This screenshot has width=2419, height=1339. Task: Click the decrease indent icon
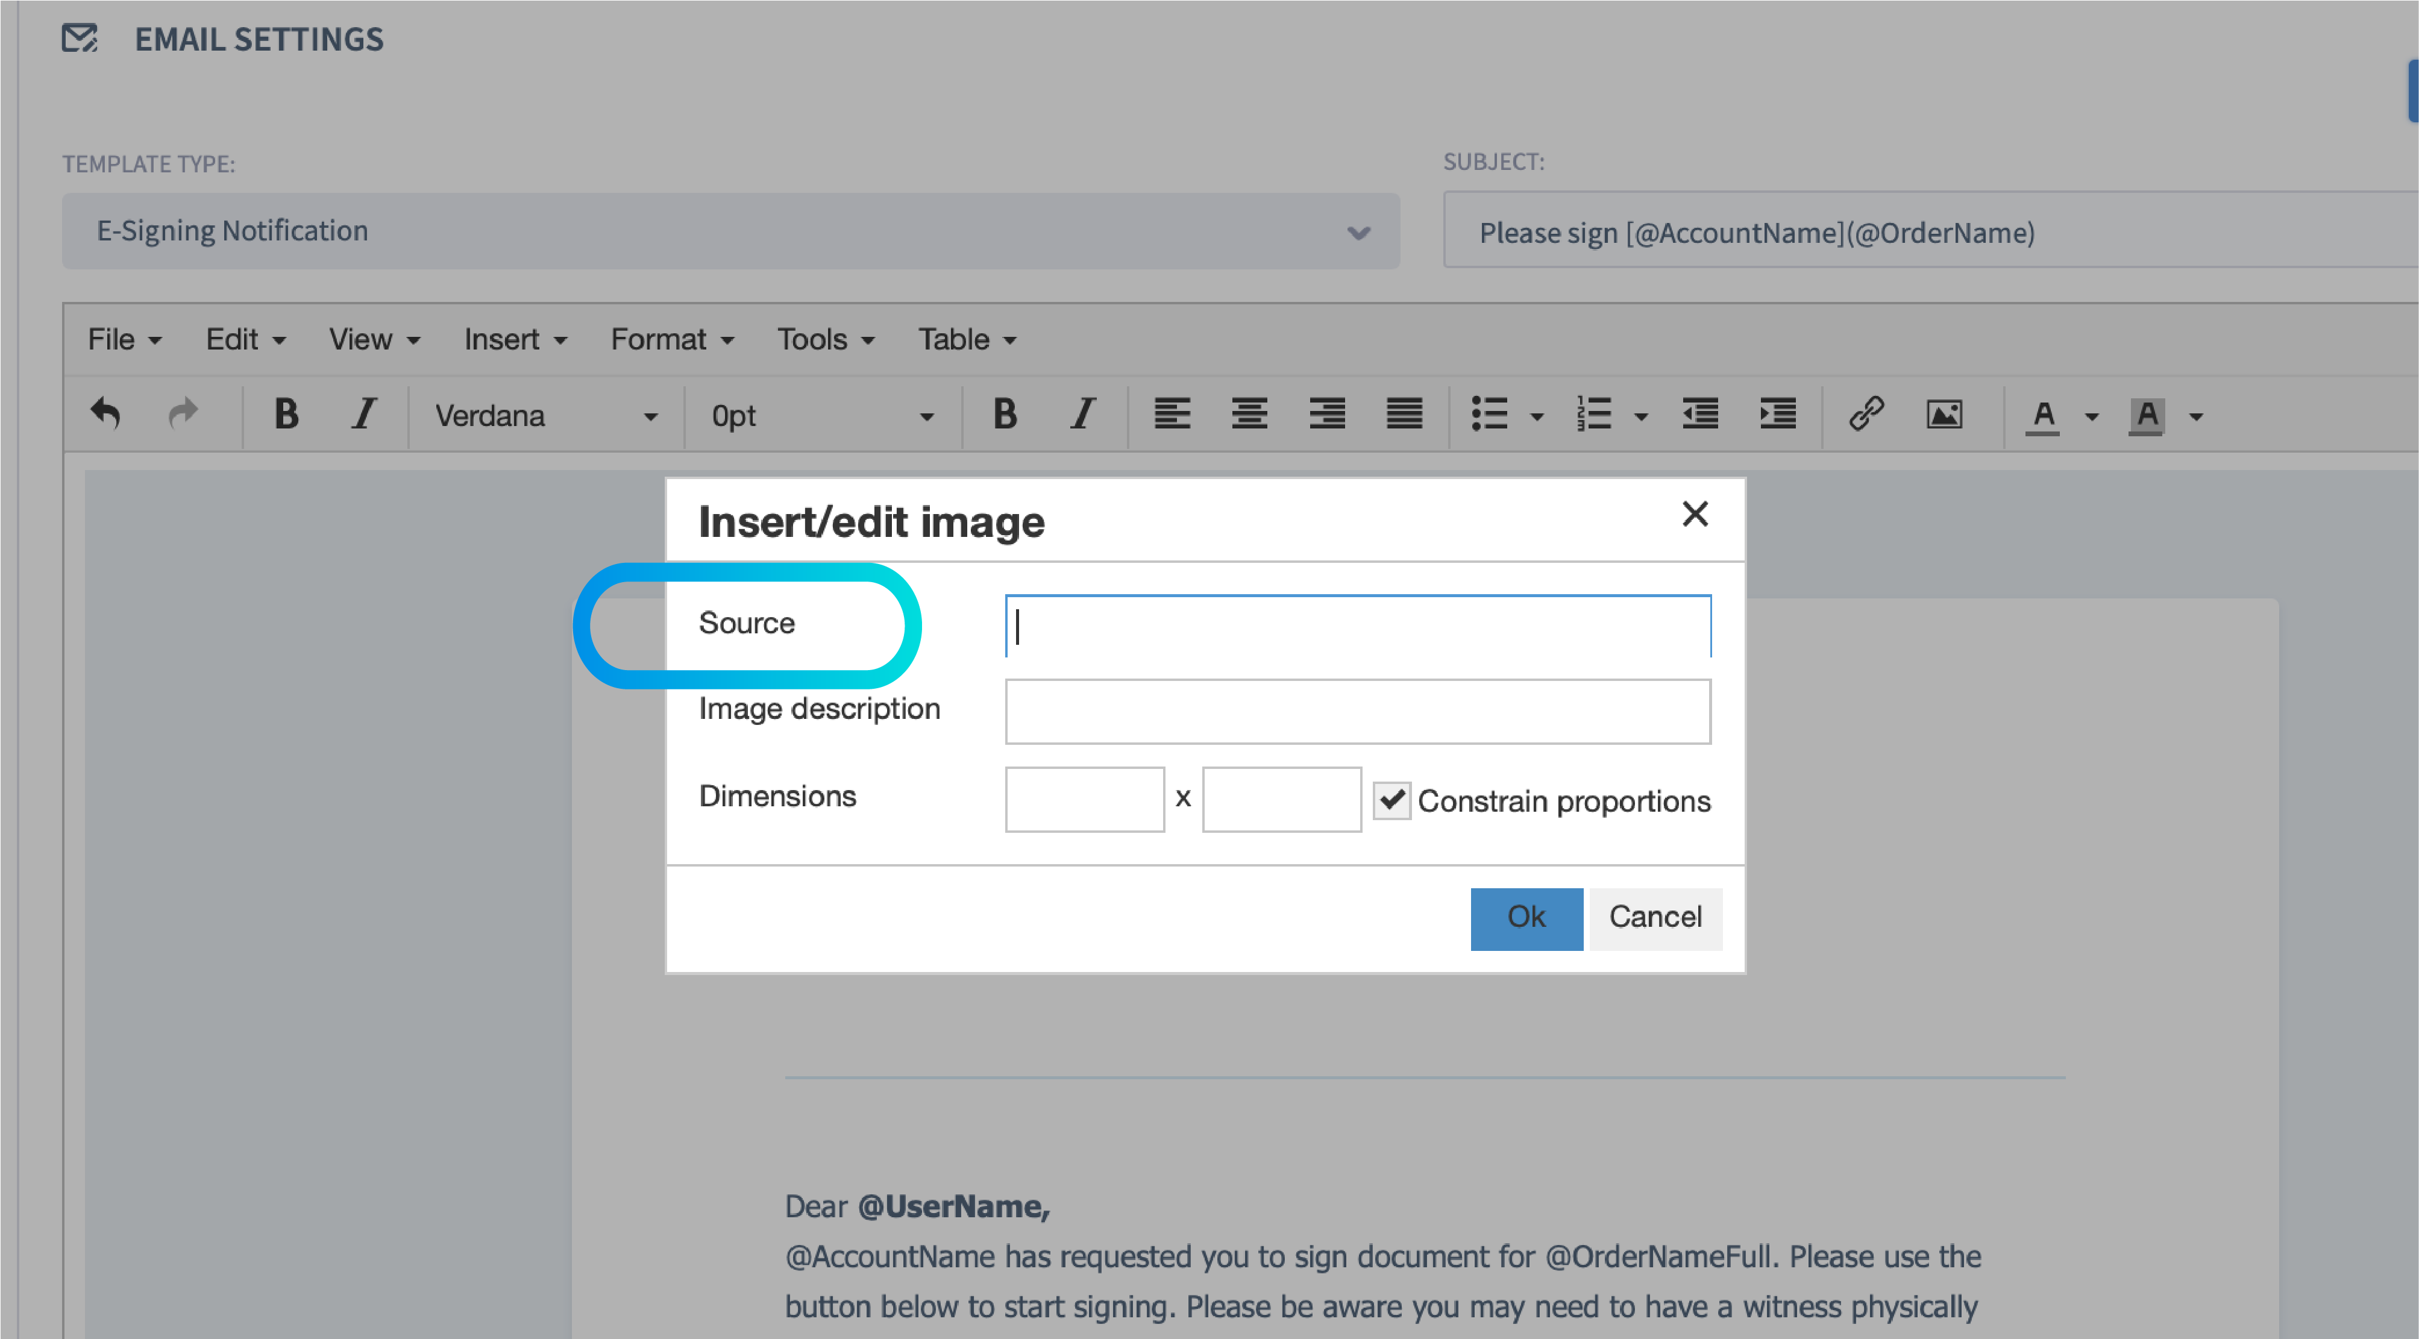[x=1699, y=414]
